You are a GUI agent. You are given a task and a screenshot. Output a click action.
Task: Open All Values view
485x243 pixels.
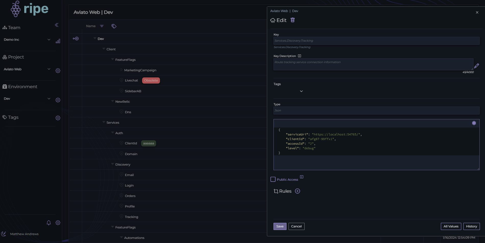coord(451,226)
